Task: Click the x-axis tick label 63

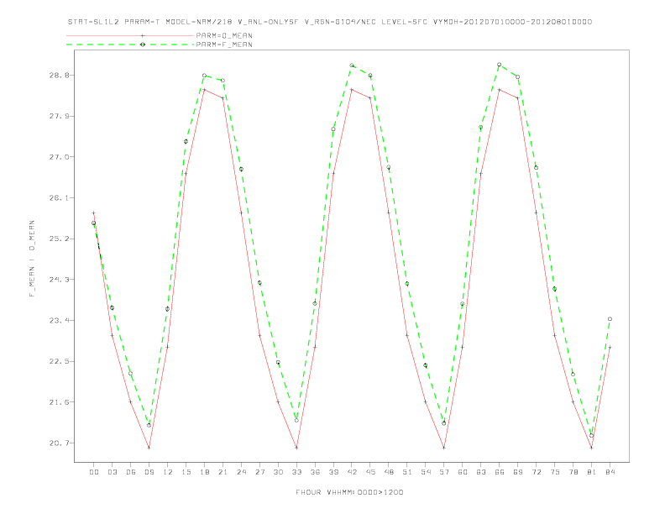Action: click(481, 472)
